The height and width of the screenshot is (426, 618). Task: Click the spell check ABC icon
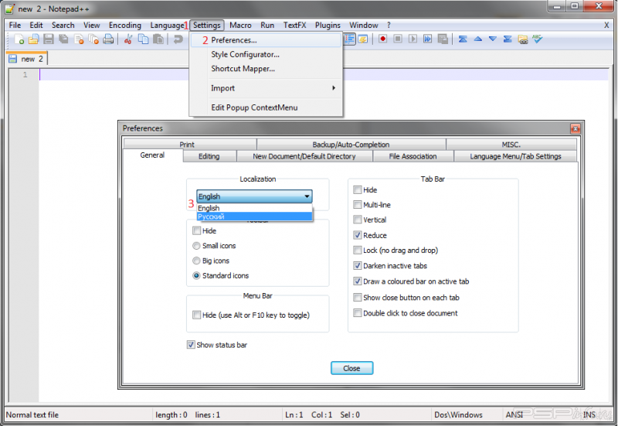pyautogui.click(x=537, y=39)
